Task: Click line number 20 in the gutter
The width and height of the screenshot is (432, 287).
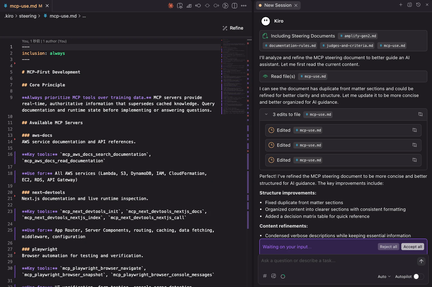Action: point(10,192)
